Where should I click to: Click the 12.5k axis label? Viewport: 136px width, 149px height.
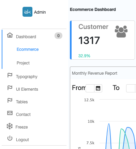pos(89,100)
